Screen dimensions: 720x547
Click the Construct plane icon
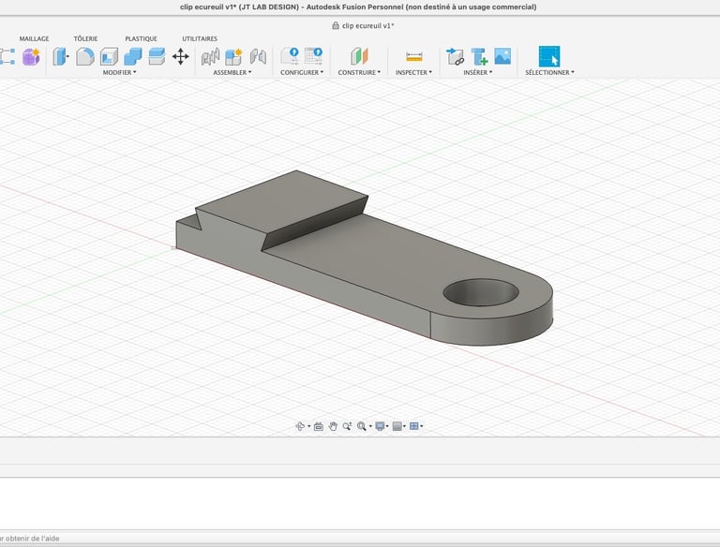359,56
